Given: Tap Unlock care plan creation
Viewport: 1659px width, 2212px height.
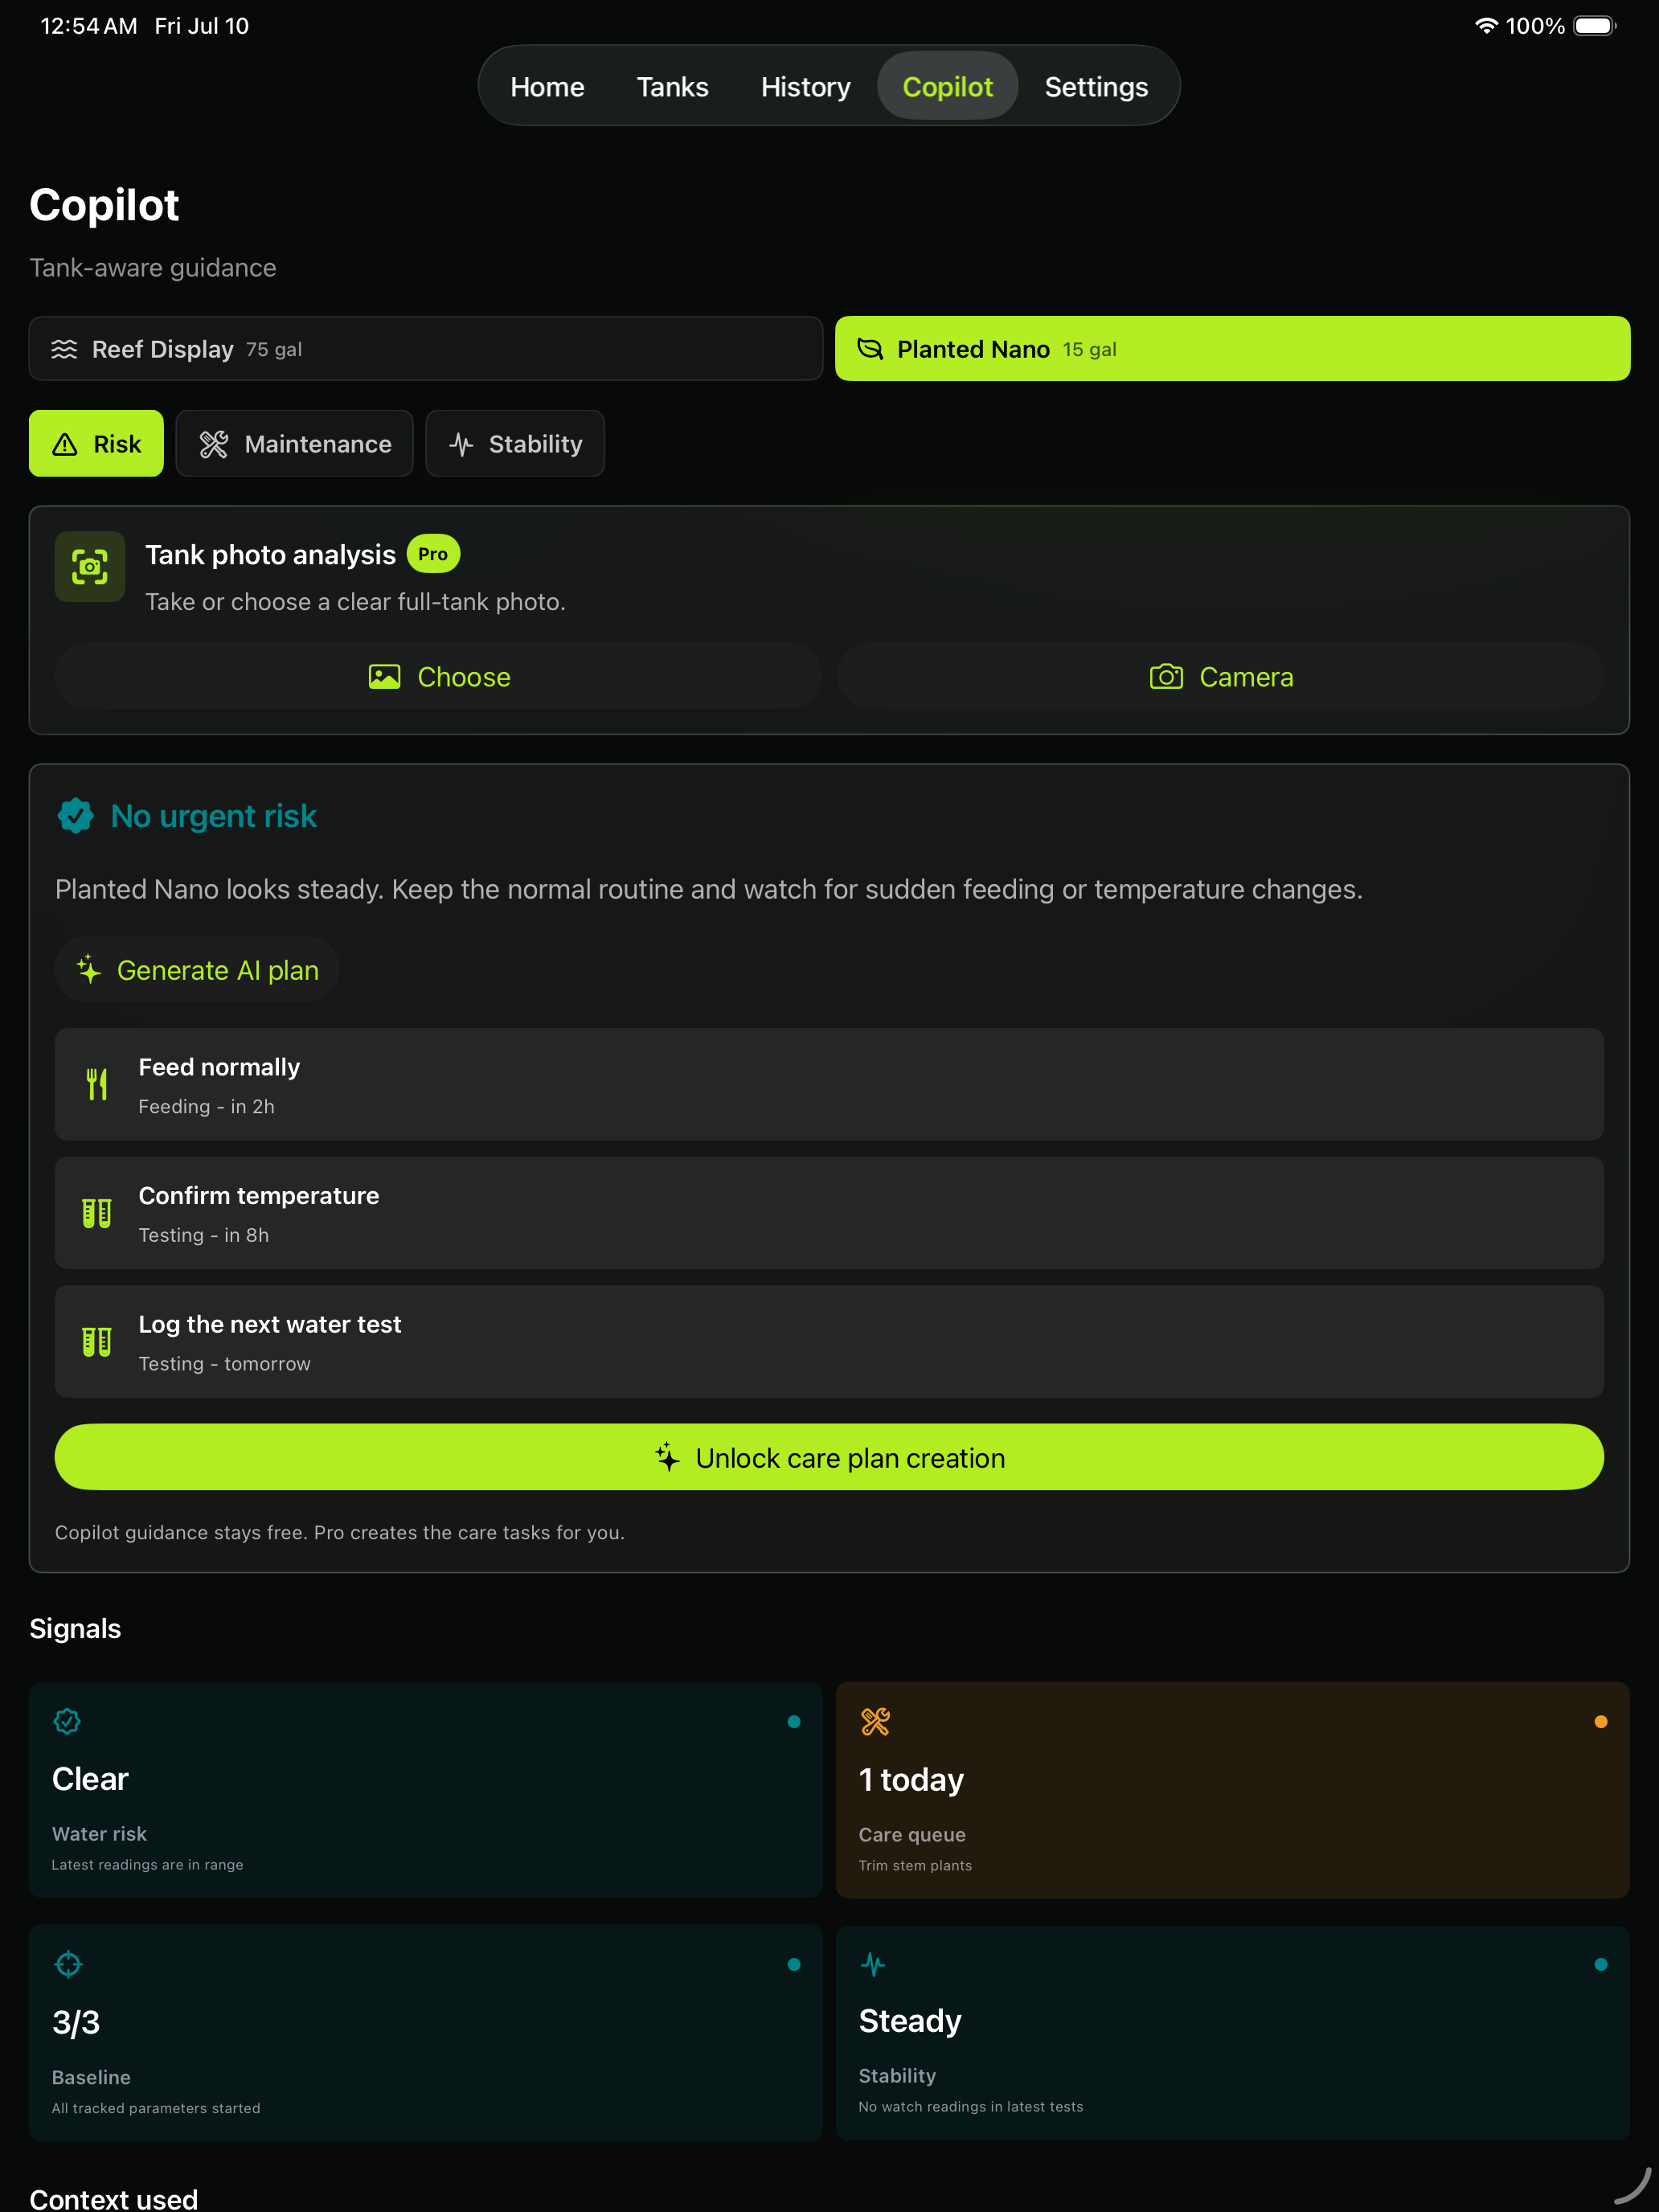Looking at the screenshot, I should coord(829,1458).
